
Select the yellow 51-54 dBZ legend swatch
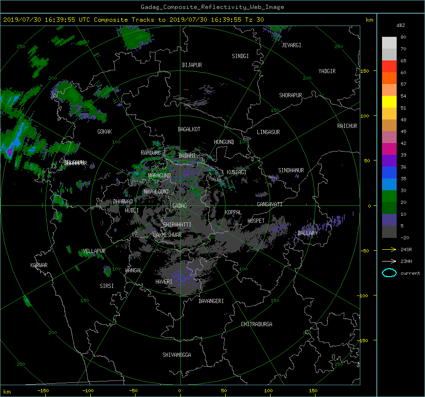tap(389, 101)
